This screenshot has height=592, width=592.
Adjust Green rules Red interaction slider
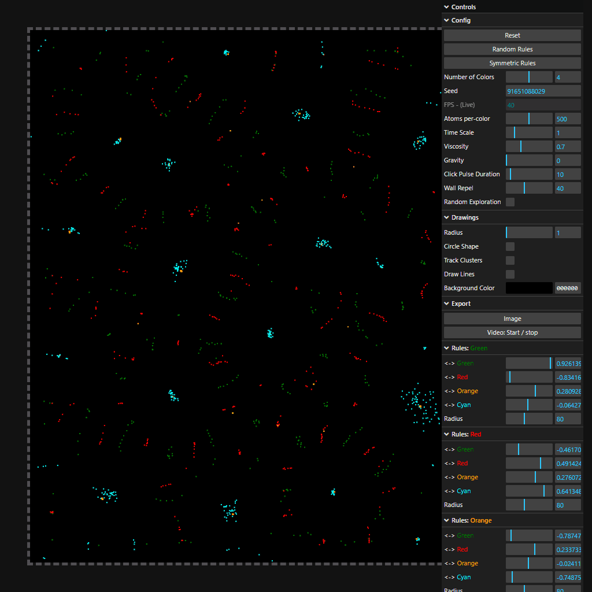coord(529,377)
